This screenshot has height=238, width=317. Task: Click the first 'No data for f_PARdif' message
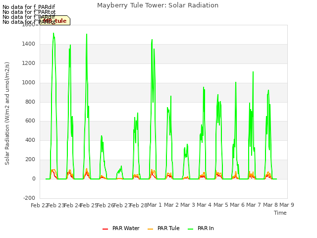click(x=29, y=7)
